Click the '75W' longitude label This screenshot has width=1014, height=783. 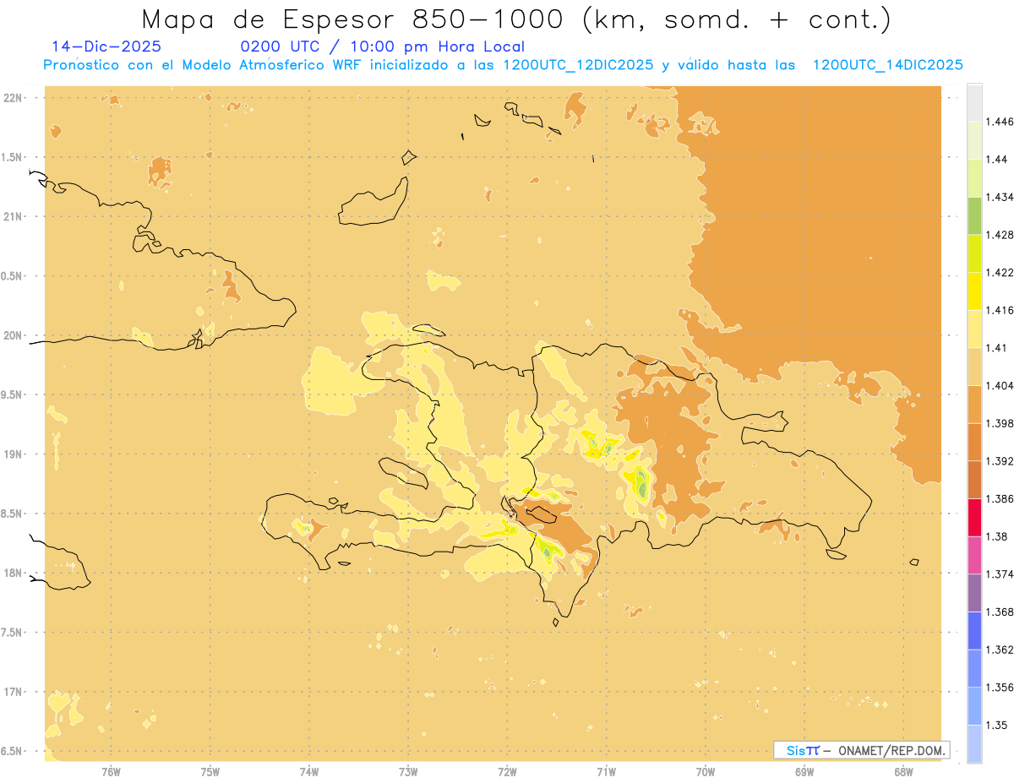[210, 772]
